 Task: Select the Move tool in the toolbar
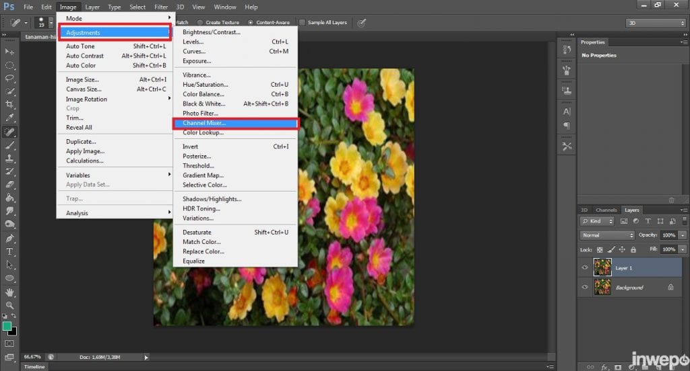pos(9,52)
